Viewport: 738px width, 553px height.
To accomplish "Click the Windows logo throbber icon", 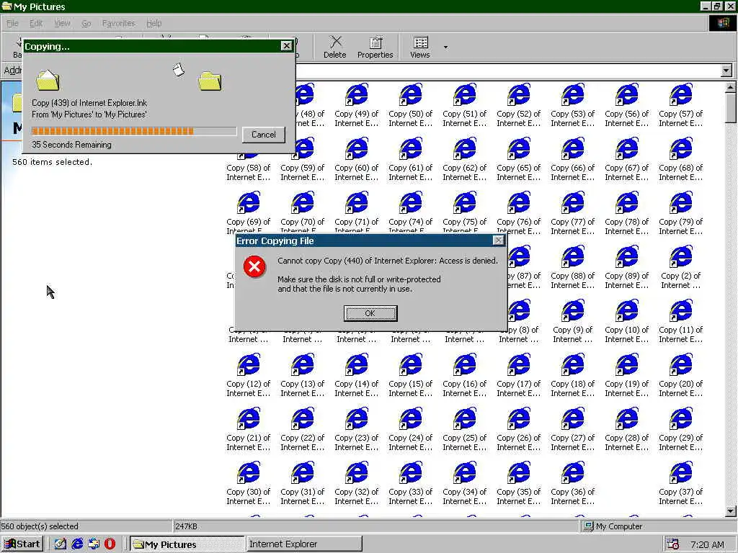I will [722, 23].
